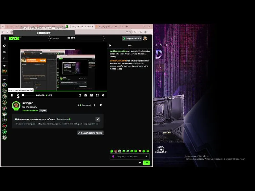Mute the stream with speaker icon

click(18, 95)
